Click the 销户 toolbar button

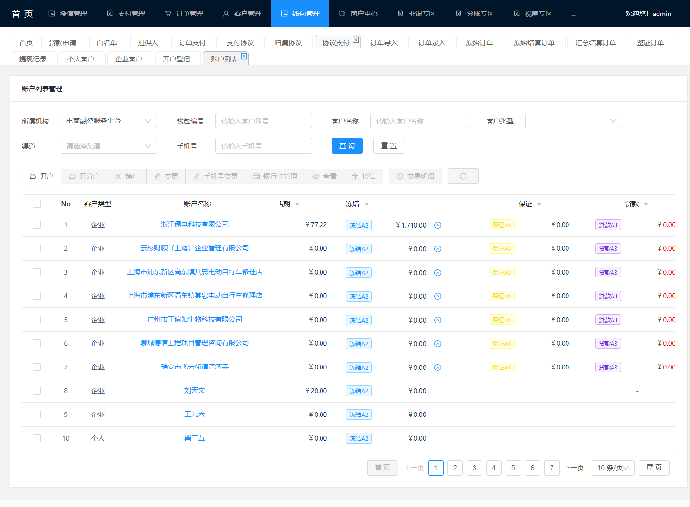click(x=127, y=176)
